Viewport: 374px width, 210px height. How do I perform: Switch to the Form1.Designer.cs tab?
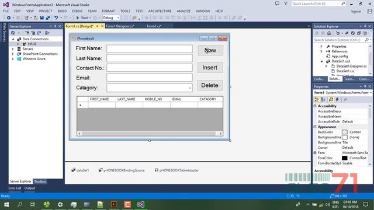120,26
